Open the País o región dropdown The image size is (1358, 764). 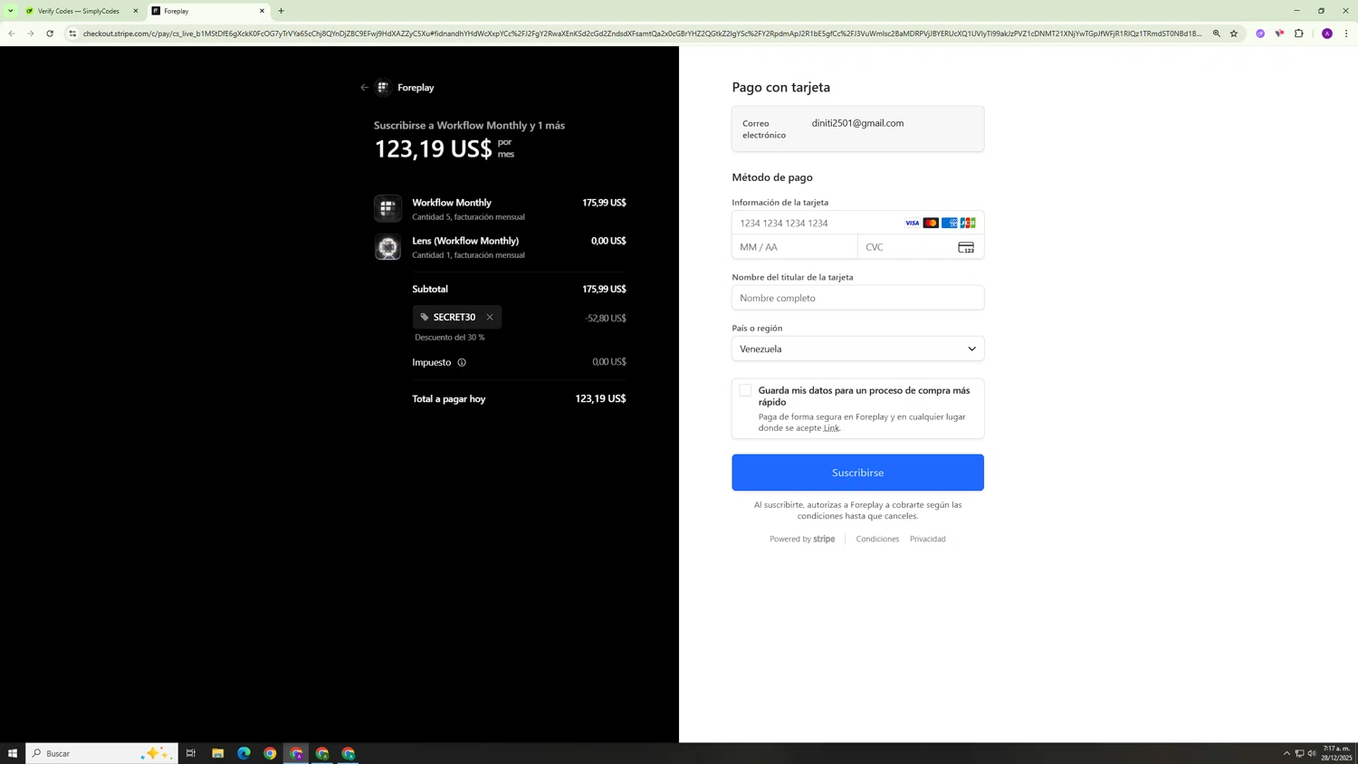coord(857,349)
